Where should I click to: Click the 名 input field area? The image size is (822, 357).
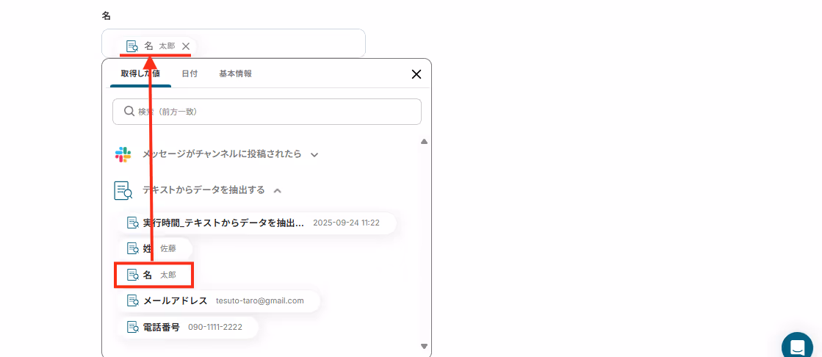(234, 43)
